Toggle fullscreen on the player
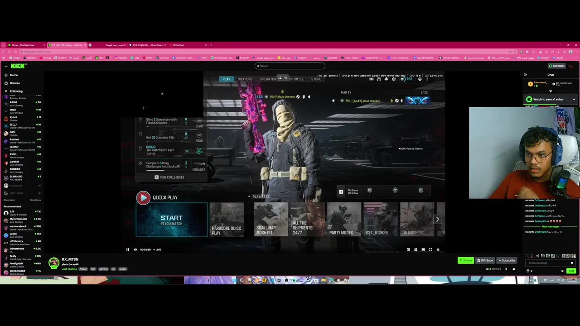Image resolution: width=580 pixels, height=326 pixels. pyautogui.click(x=430, y=249)
